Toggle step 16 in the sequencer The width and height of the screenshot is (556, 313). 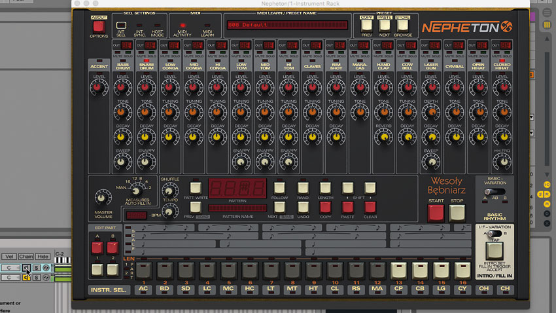point(462,271)
